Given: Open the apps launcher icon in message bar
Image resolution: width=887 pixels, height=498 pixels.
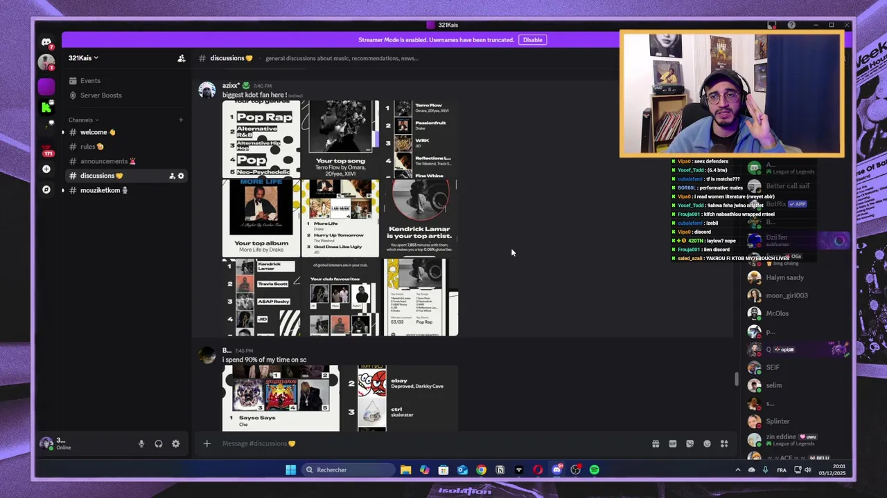Looking at the screenshot, I should 724,443.
